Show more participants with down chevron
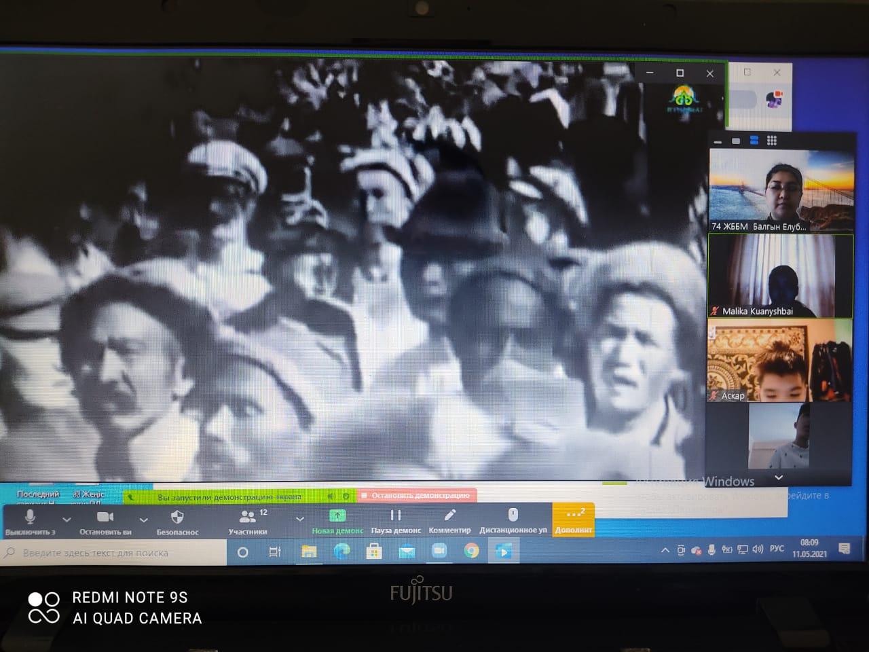 click(779, 477)
